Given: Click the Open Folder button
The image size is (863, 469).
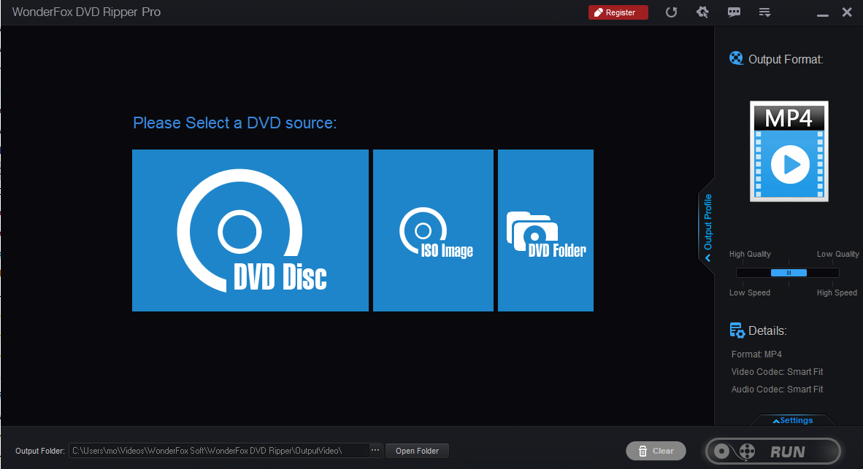Looking at the screenshot, I should (x=417, y=451).
